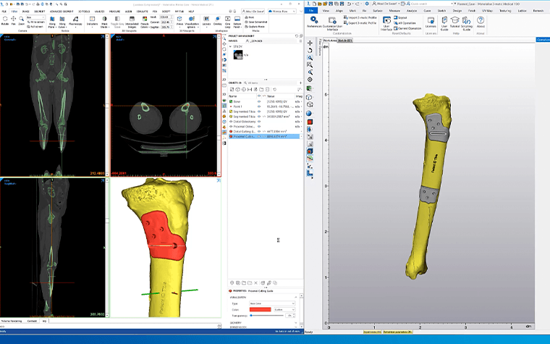Click Toggle Grey Scale in 2D Viewports

point(117,22)
